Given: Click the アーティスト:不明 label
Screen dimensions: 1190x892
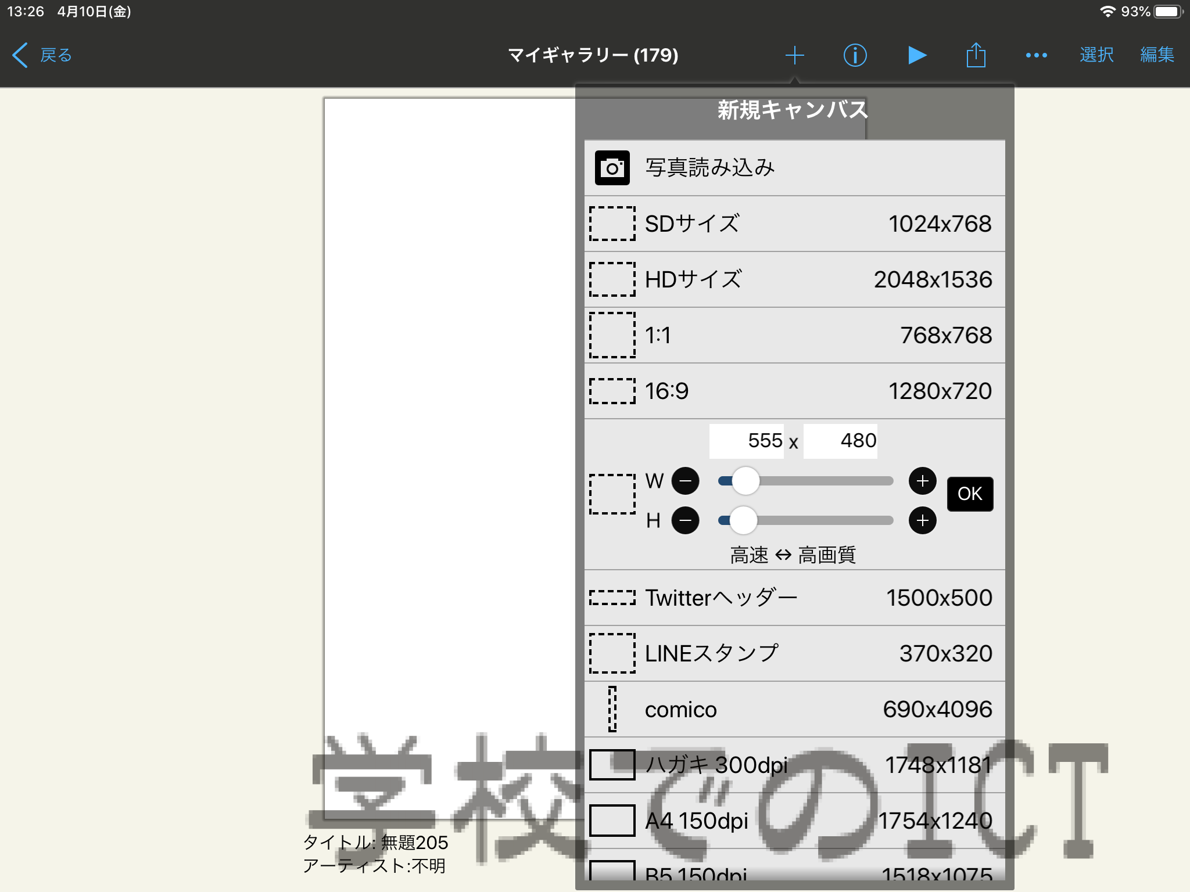Looking at the screenshot, I should 374,866.
